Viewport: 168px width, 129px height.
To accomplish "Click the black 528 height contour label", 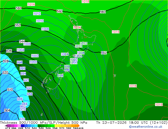I will [x=6, y=61].
